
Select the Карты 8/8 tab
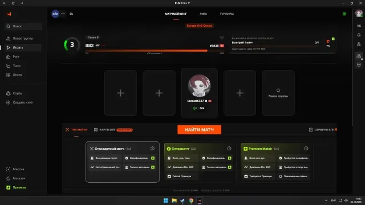(113, 130)
